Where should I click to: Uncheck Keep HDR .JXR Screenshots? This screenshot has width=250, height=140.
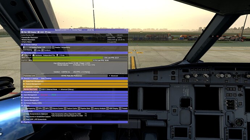pyautogui.click(x=24, y=119)
